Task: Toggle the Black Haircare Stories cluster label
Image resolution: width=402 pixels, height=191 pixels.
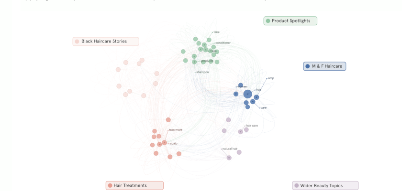Action: tap(104, 42)
